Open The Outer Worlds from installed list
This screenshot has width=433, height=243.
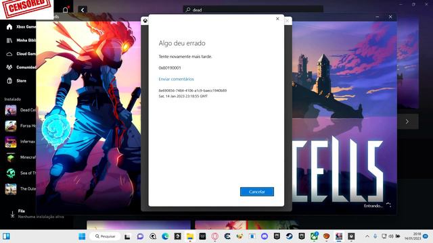20,189
